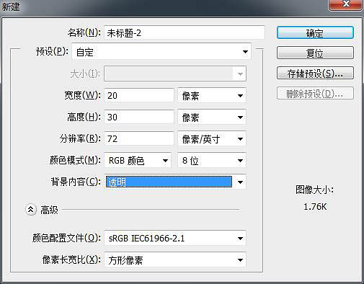The height and width of the screenshot is (284, 364).
Task: Click the 分辨率 value field
Action: click(x=139, y=138)
